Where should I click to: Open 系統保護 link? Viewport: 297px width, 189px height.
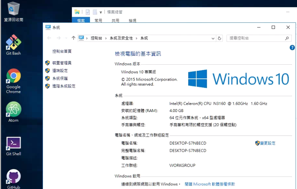(60, 78)
